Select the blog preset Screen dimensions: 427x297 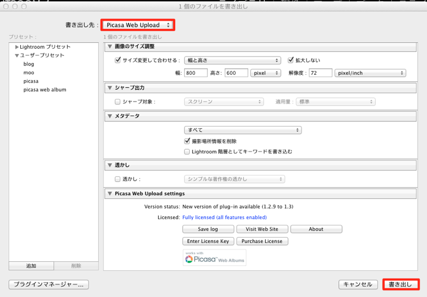point(29,64)
